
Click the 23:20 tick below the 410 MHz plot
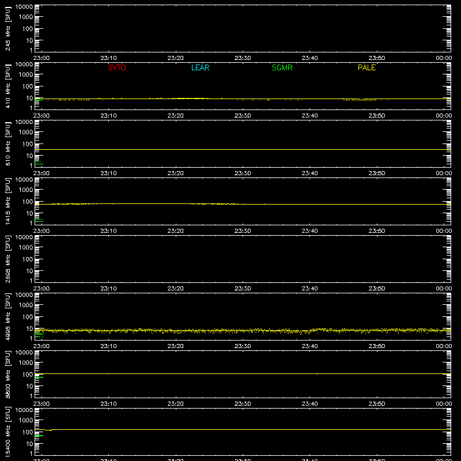click(x=176, y=116)
